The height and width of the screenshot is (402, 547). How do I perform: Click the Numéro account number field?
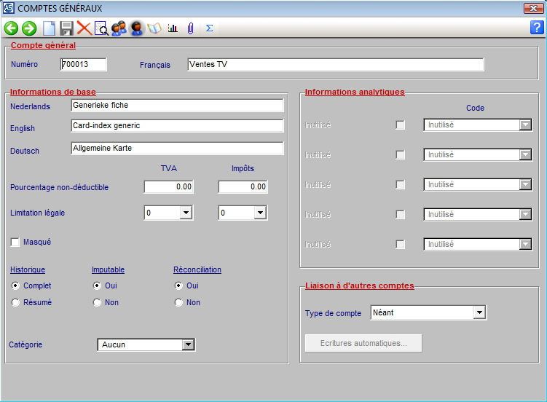[83, 65]
